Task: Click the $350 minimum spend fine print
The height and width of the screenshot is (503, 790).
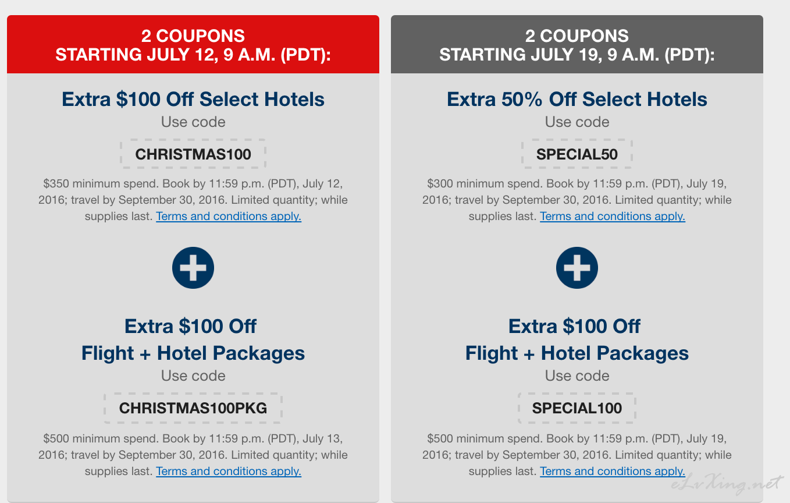Action: click(x=193, y=200)
